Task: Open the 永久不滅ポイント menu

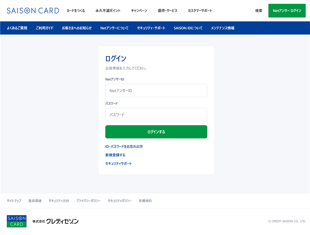Action: tap(108, 11)
